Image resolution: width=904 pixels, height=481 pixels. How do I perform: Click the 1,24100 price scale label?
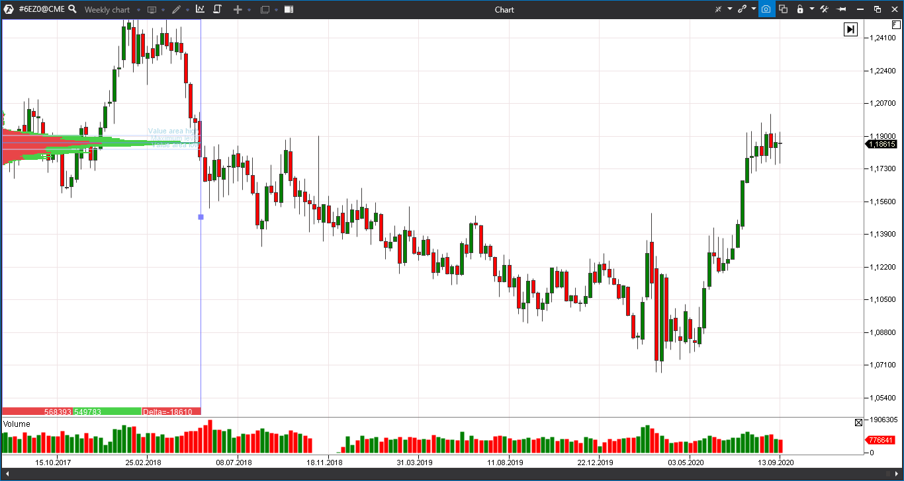[x=884, y=38]
